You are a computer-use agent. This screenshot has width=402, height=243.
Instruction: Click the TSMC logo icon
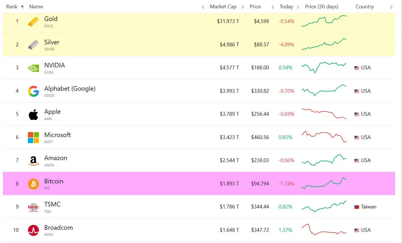[x=33, y=207]
